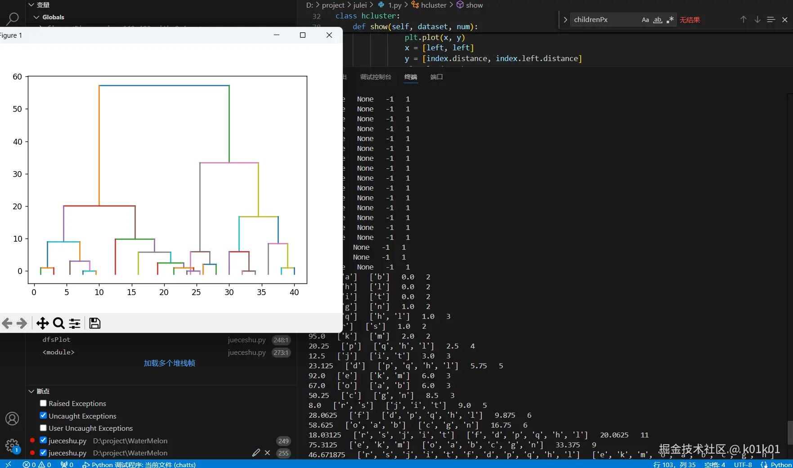Close the find widget
This screenshot has width=793, height=468.
pyautogui.click(x=785, y=20)
